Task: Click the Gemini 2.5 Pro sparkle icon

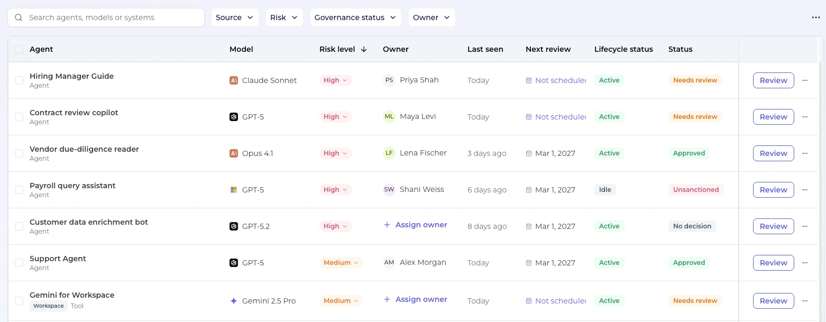Action: pos(234,301)
